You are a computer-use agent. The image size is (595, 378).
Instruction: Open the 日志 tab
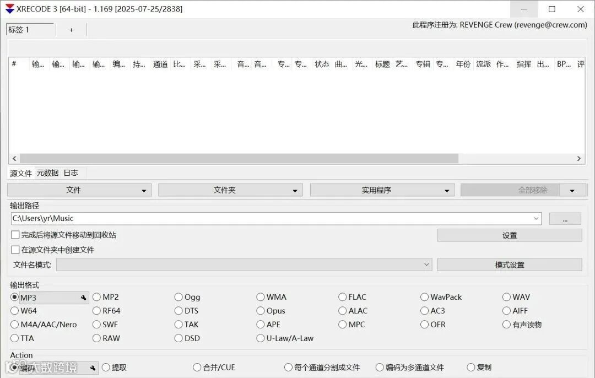point(71,173)
